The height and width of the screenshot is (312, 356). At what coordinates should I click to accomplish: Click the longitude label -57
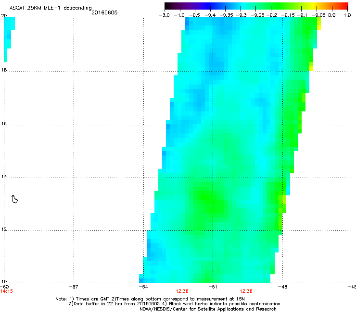click(73, 287)
